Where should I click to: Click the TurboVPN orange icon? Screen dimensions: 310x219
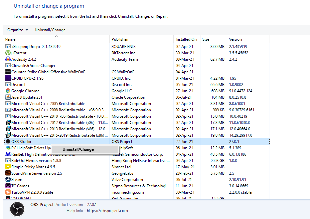(x=8, y=192)
